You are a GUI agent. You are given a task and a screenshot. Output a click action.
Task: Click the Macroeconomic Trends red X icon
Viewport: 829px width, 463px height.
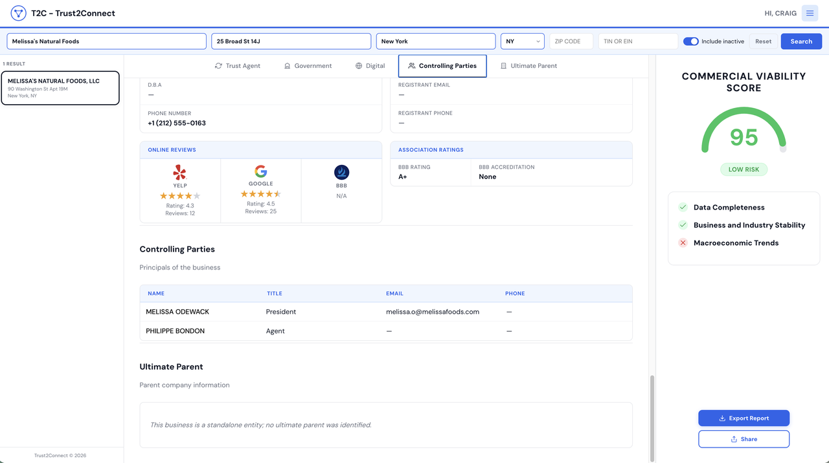[x=683, y=243]
